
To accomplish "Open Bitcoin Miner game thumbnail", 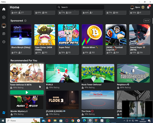I will click(x=92, y=35).
